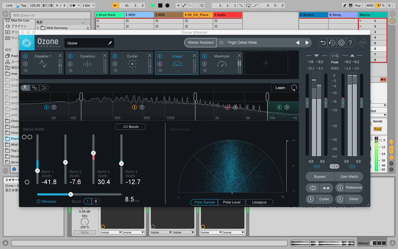Turn on the Dither power button
Screen dimensions: 398x249
tap(340, 199)
